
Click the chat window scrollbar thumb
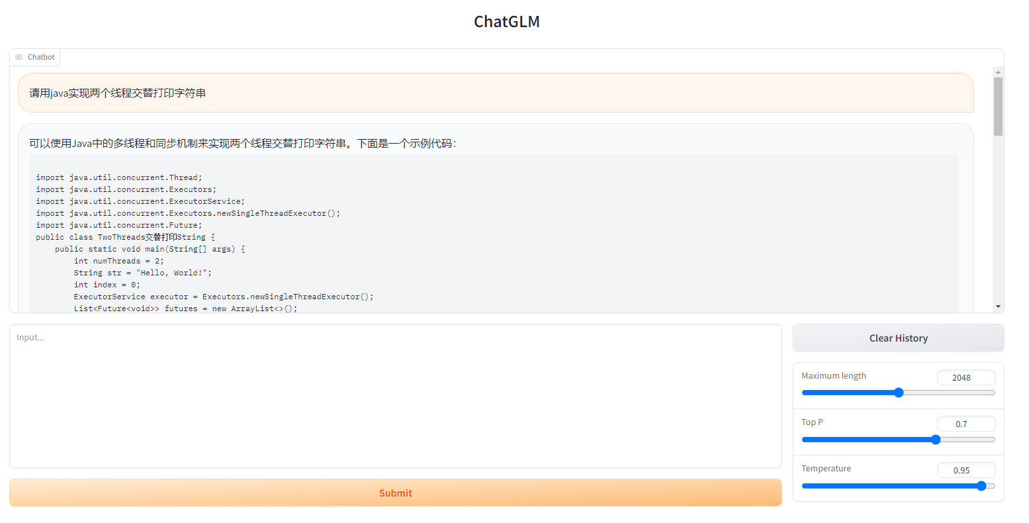coord(998,106)
